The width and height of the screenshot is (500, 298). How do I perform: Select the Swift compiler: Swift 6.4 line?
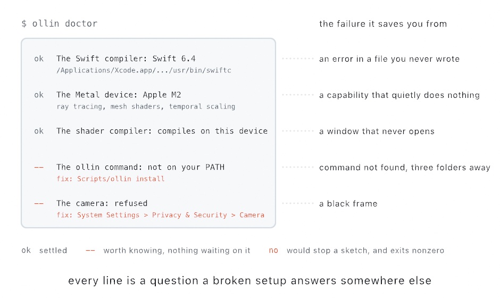(126, 59)
